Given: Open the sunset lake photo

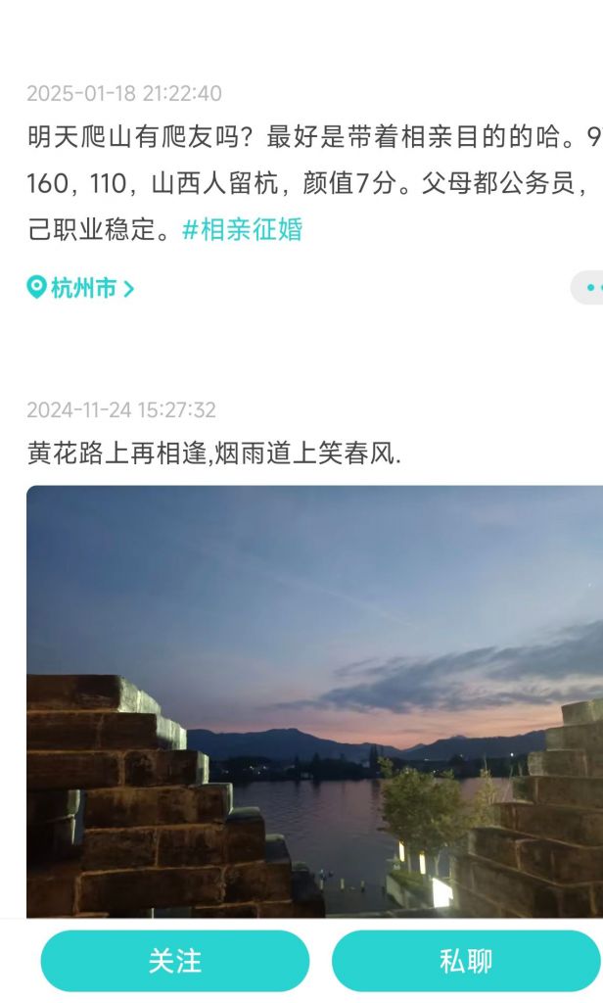Looking at the screenshot, I should tap(314, 701).
